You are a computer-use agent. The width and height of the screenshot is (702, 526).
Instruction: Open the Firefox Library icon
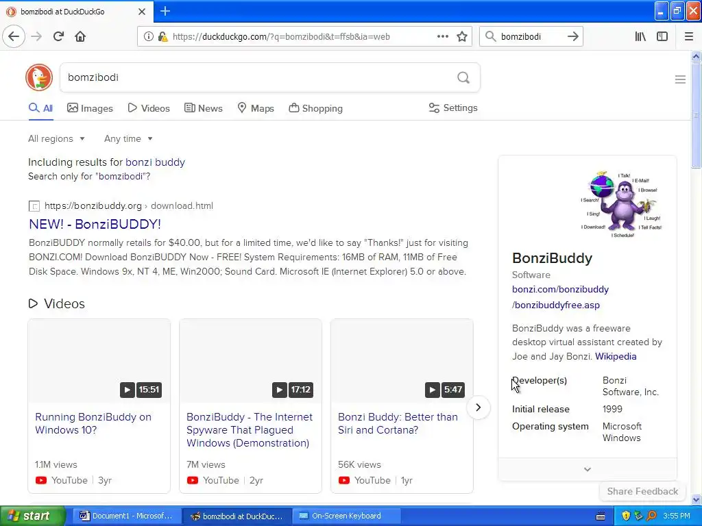(x=640, y=36)
